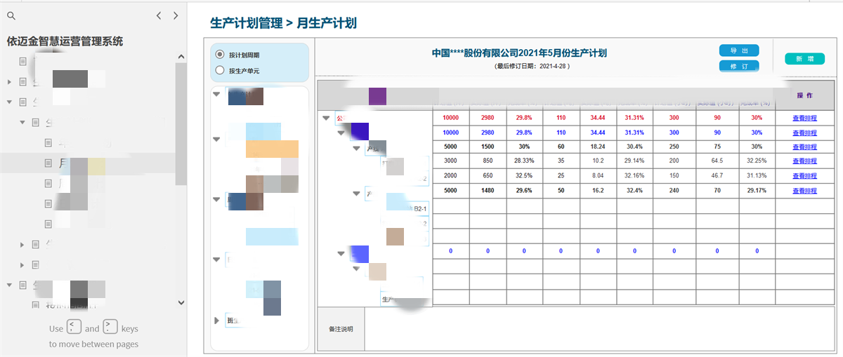The height and width of the screenshot is (357, 843).
Task: Go to previous page with left chevron
Action: pyautogui.click(x=159, y=15)
